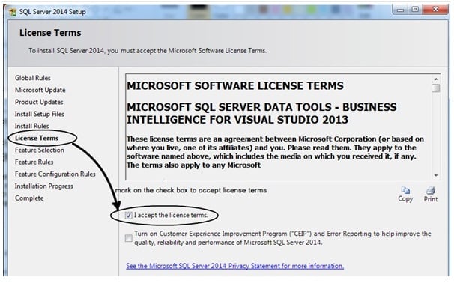Click the Copy license text icon
Screen dimensions: 454x295
pyautogui.click(x=405, y=194)
